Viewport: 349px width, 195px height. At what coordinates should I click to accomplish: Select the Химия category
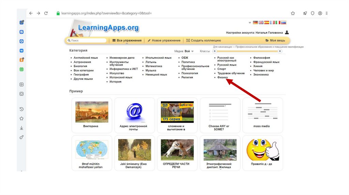click(258, 66)
